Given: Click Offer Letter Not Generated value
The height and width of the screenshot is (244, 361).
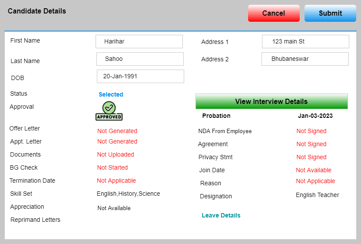Looking at the screenshot, I should point(117,131).
